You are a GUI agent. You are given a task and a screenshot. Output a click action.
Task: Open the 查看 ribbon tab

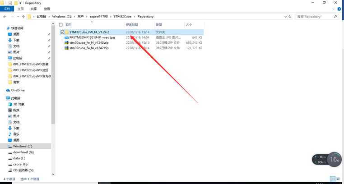(47, 9)
